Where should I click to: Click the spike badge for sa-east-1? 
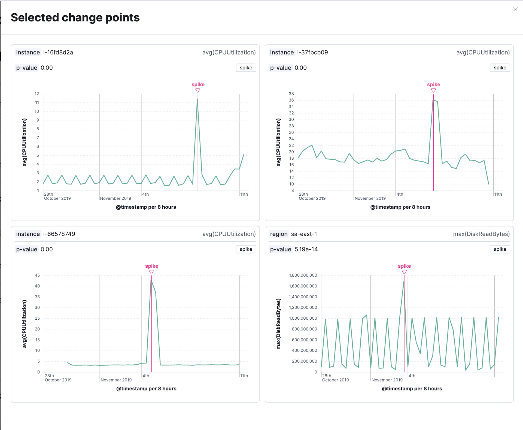(500, 249)
